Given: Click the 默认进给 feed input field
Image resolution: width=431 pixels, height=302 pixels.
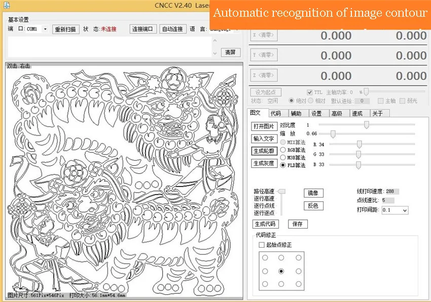Looking at the screenshot, I should tap(362, 101).
